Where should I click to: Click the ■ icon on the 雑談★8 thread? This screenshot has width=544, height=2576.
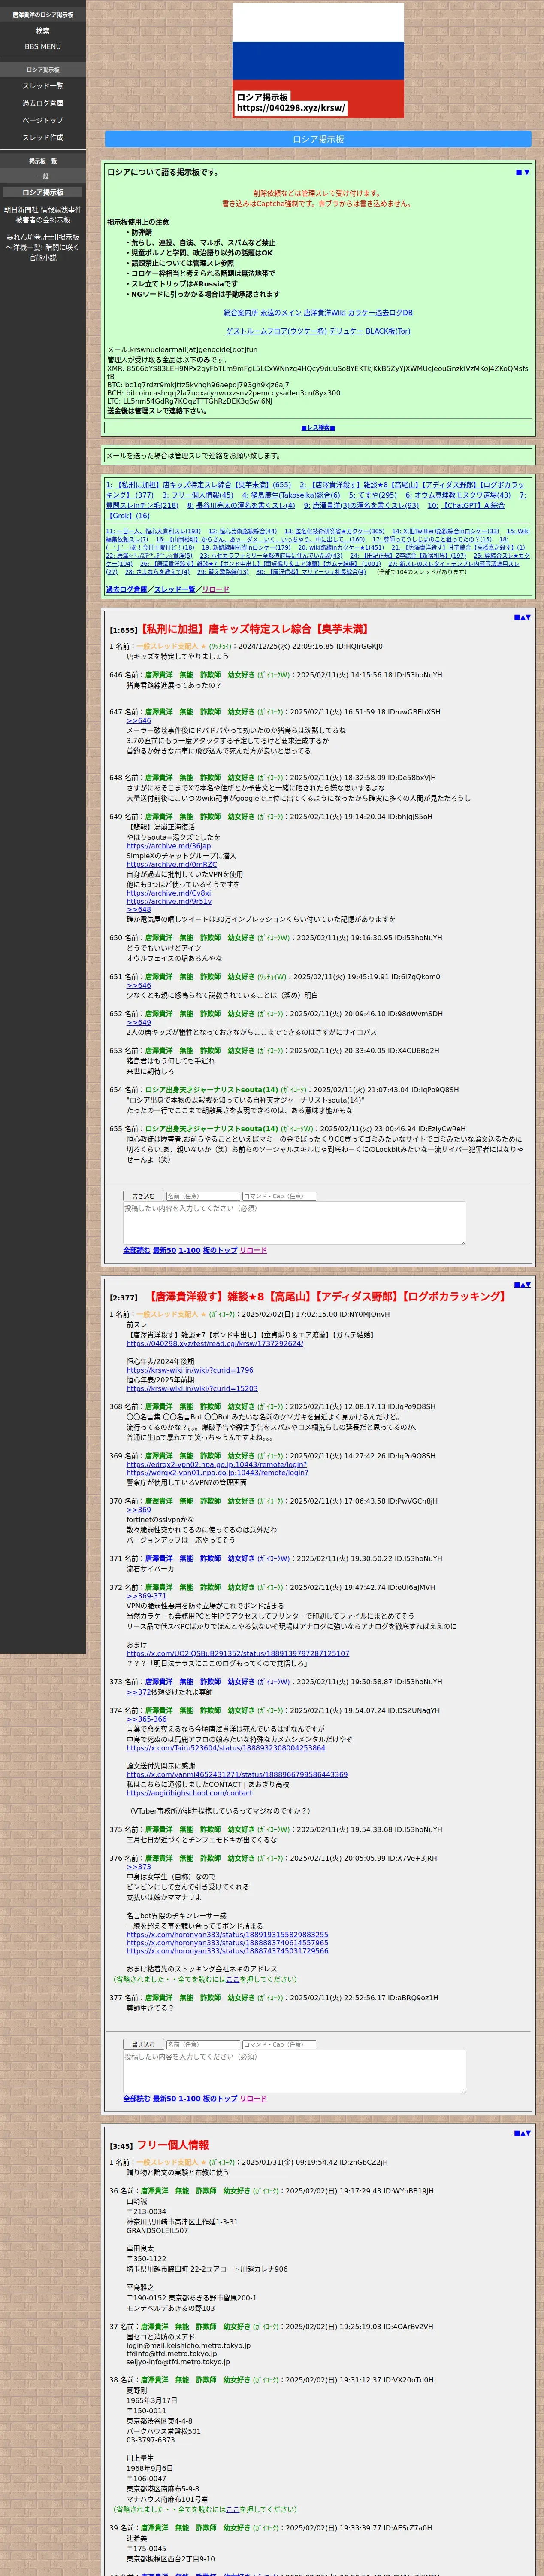[516, 1284]
